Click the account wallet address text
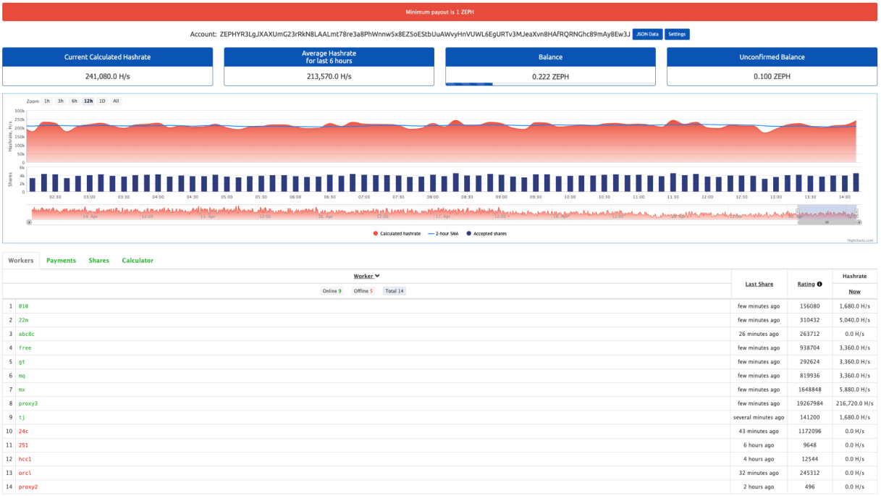The width and height of the screenshot is (881, 496). [x=425, y=34]
